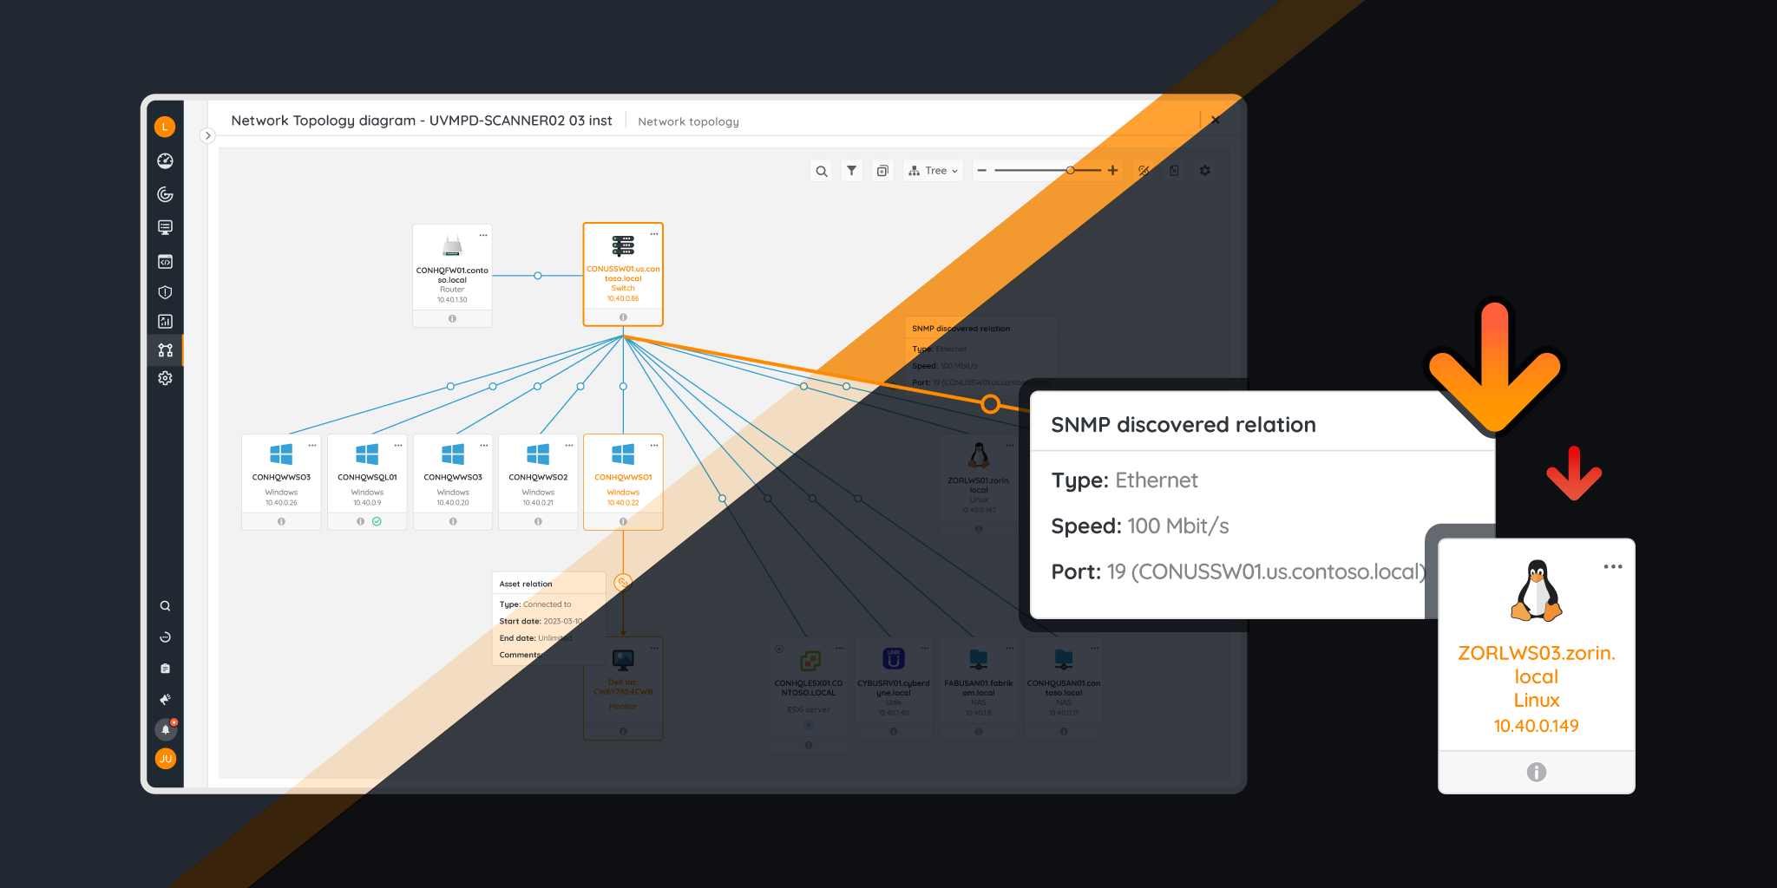Image resolution: width=1777 pixels, height=888 pixels.
Task: Click the filter funnel icon in toolbar
Action: [x=851, y=171]
